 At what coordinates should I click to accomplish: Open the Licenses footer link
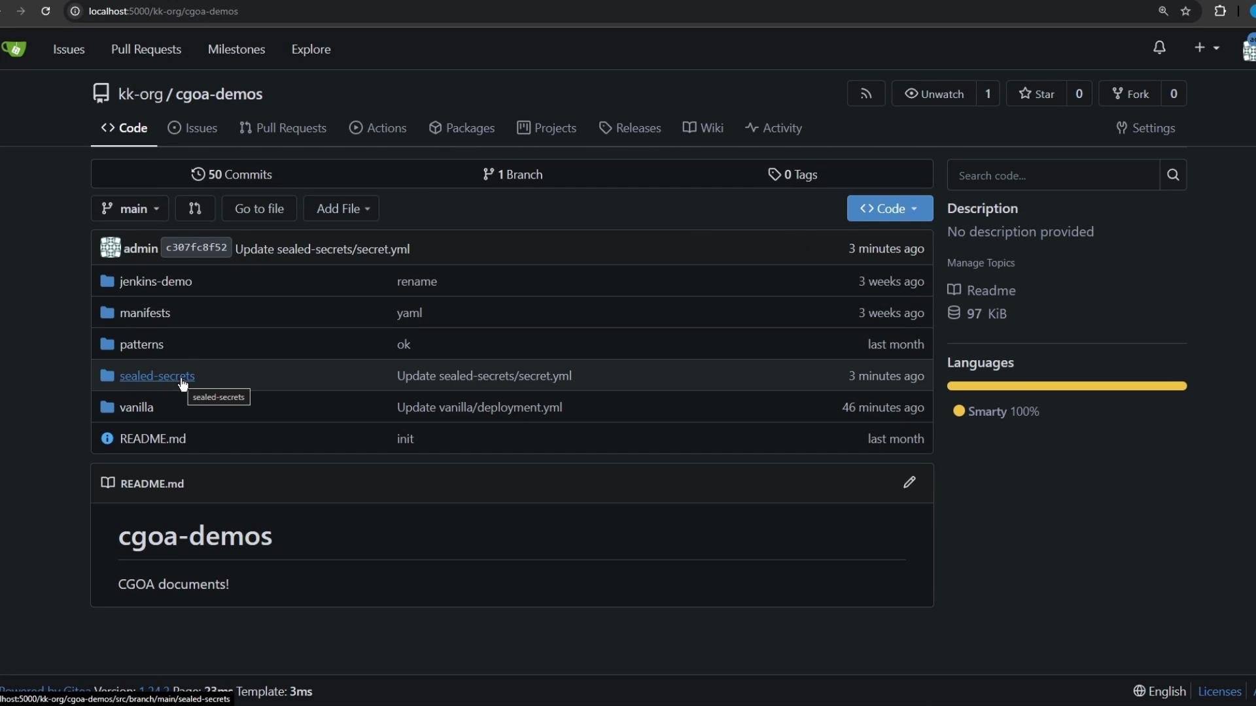point(1219,691)
